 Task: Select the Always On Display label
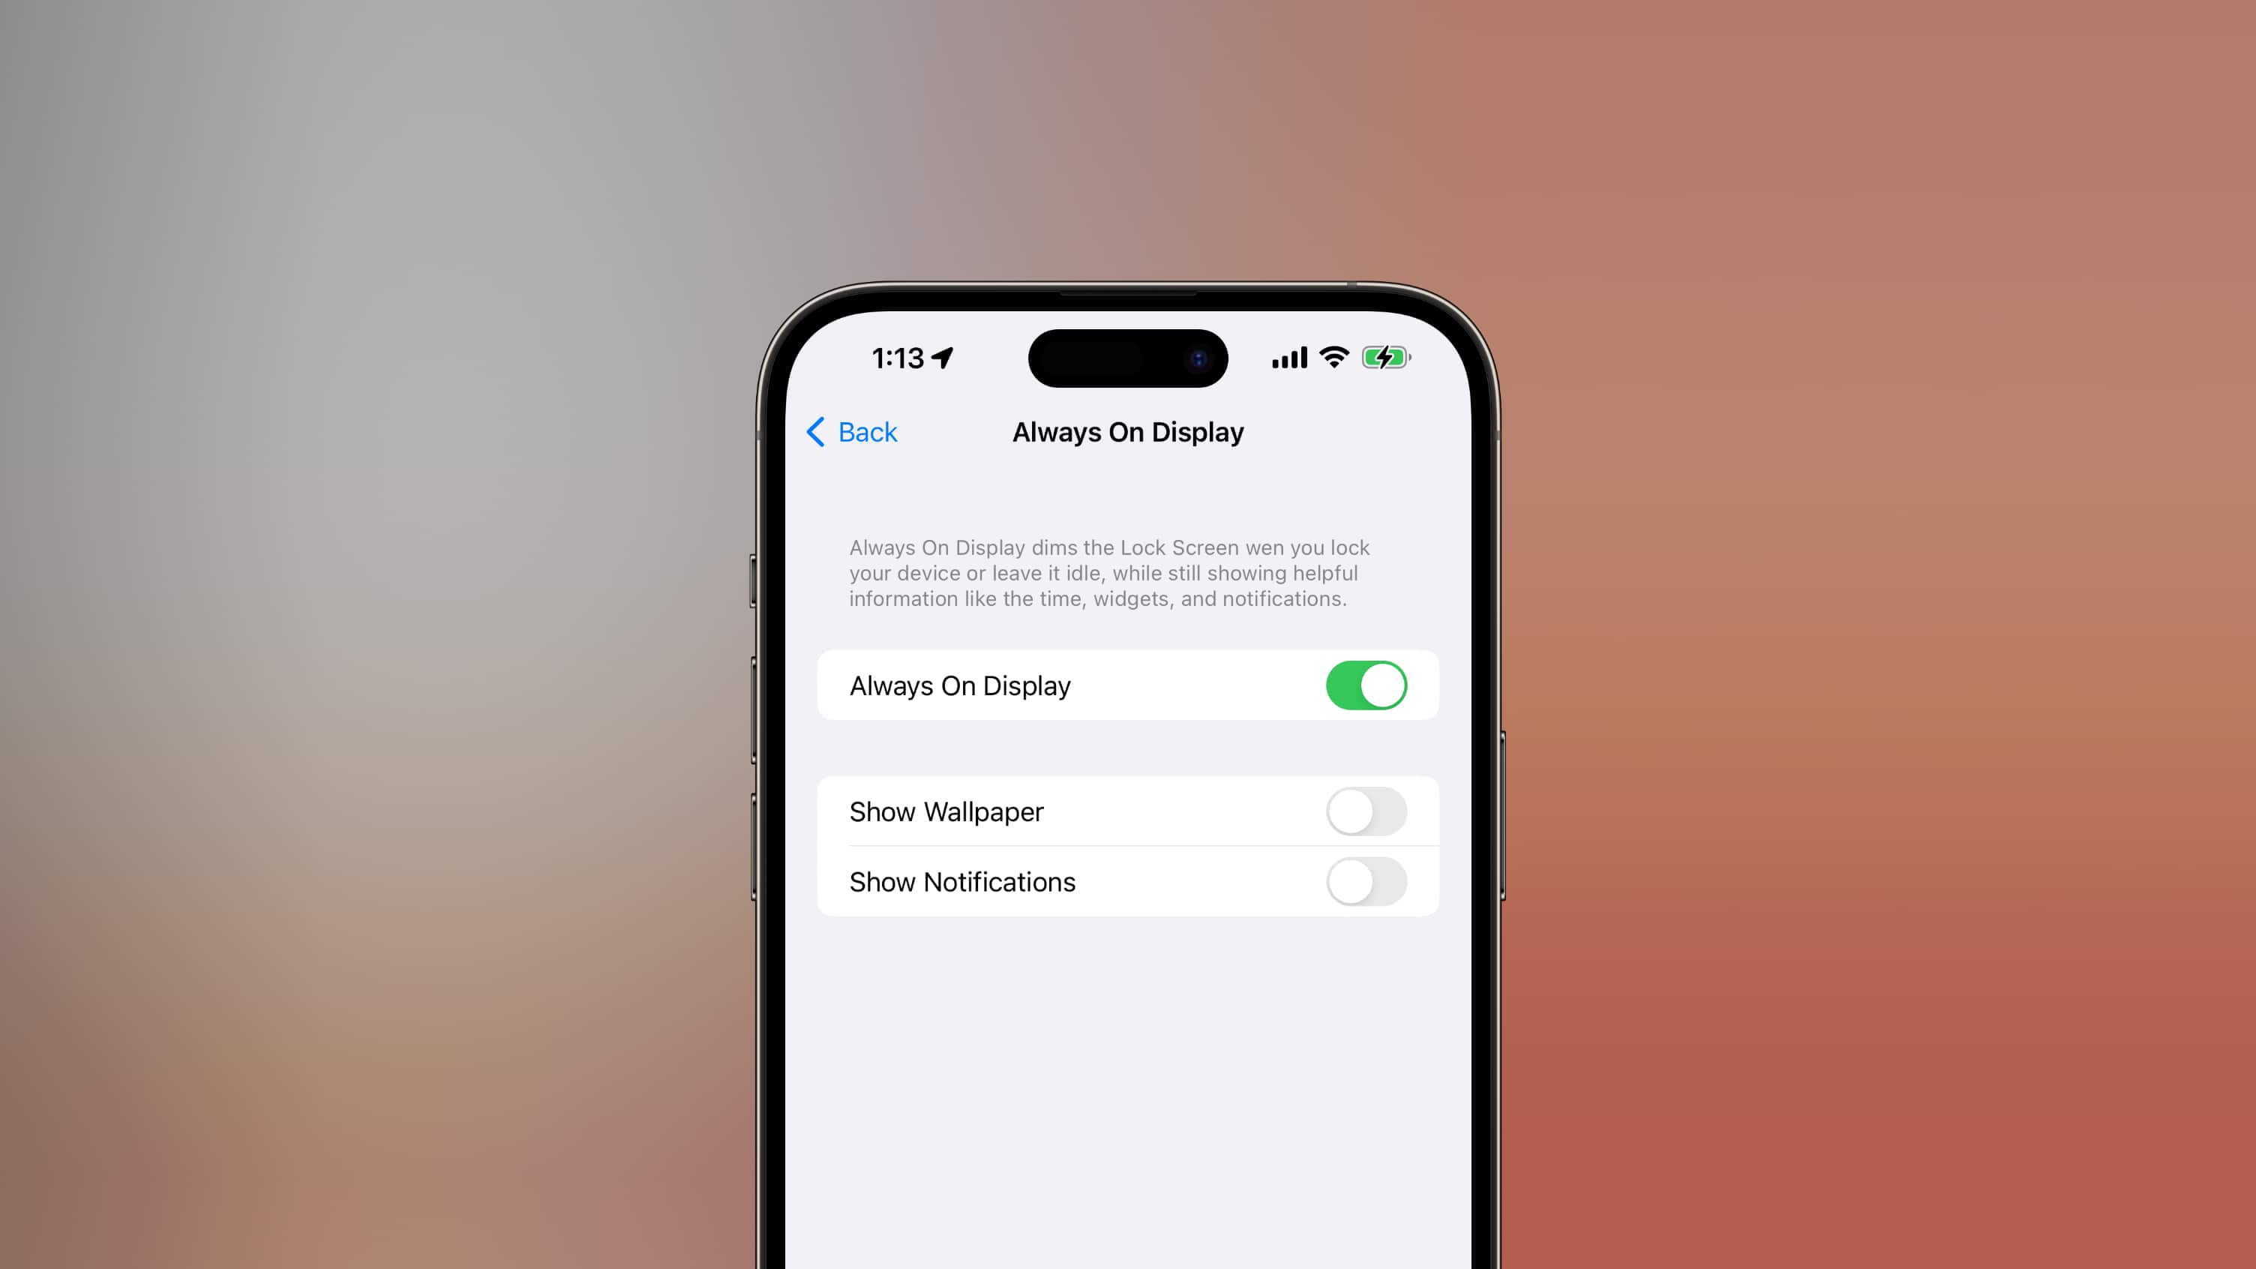pyautogui.click(x=961, y=685)
